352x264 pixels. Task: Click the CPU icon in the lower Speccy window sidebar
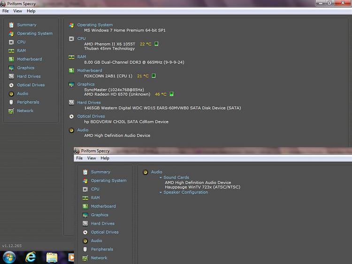click(x=85, y=189)
